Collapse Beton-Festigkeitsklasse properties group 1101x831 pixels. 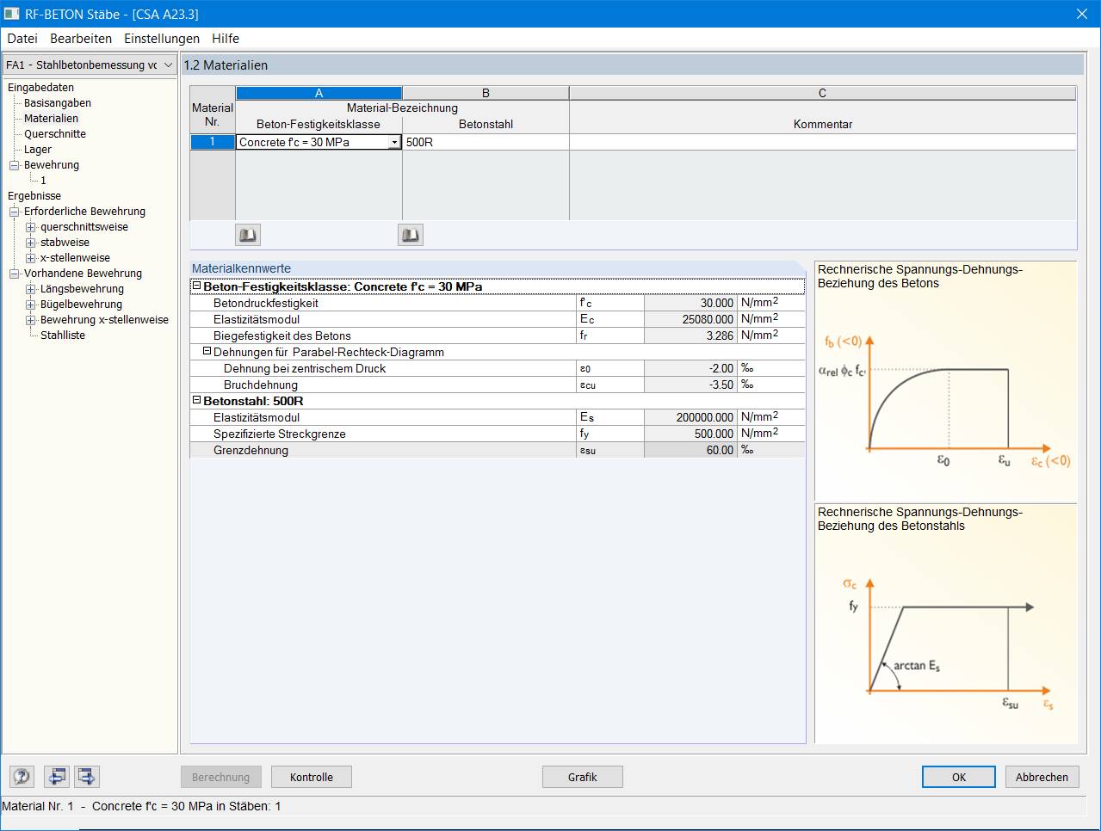tap(196, 286)
